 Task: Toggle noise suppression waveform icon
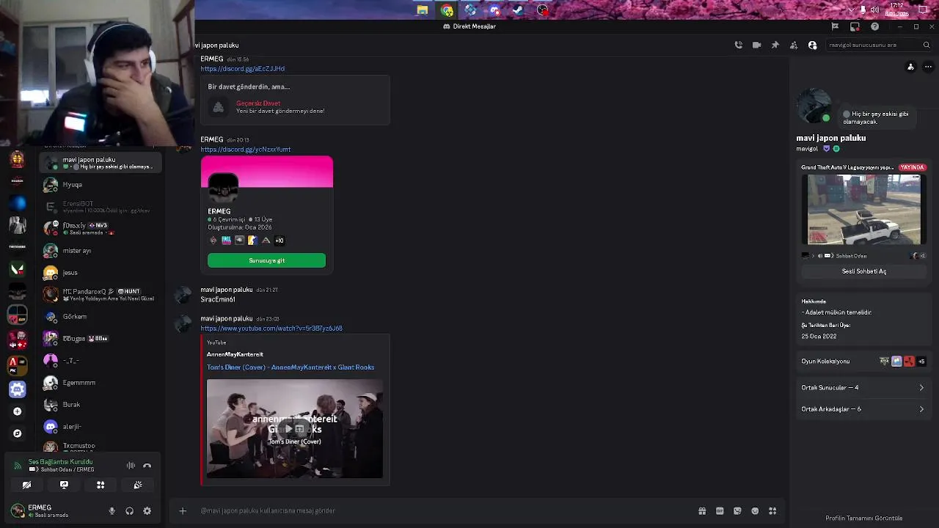131,466
